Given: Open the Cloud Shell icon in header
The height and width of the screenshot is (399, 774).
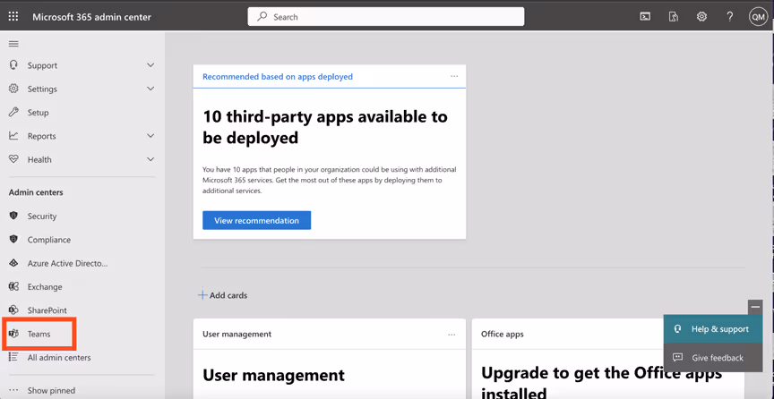Looking at the screenshot, I should coord(645,17).
